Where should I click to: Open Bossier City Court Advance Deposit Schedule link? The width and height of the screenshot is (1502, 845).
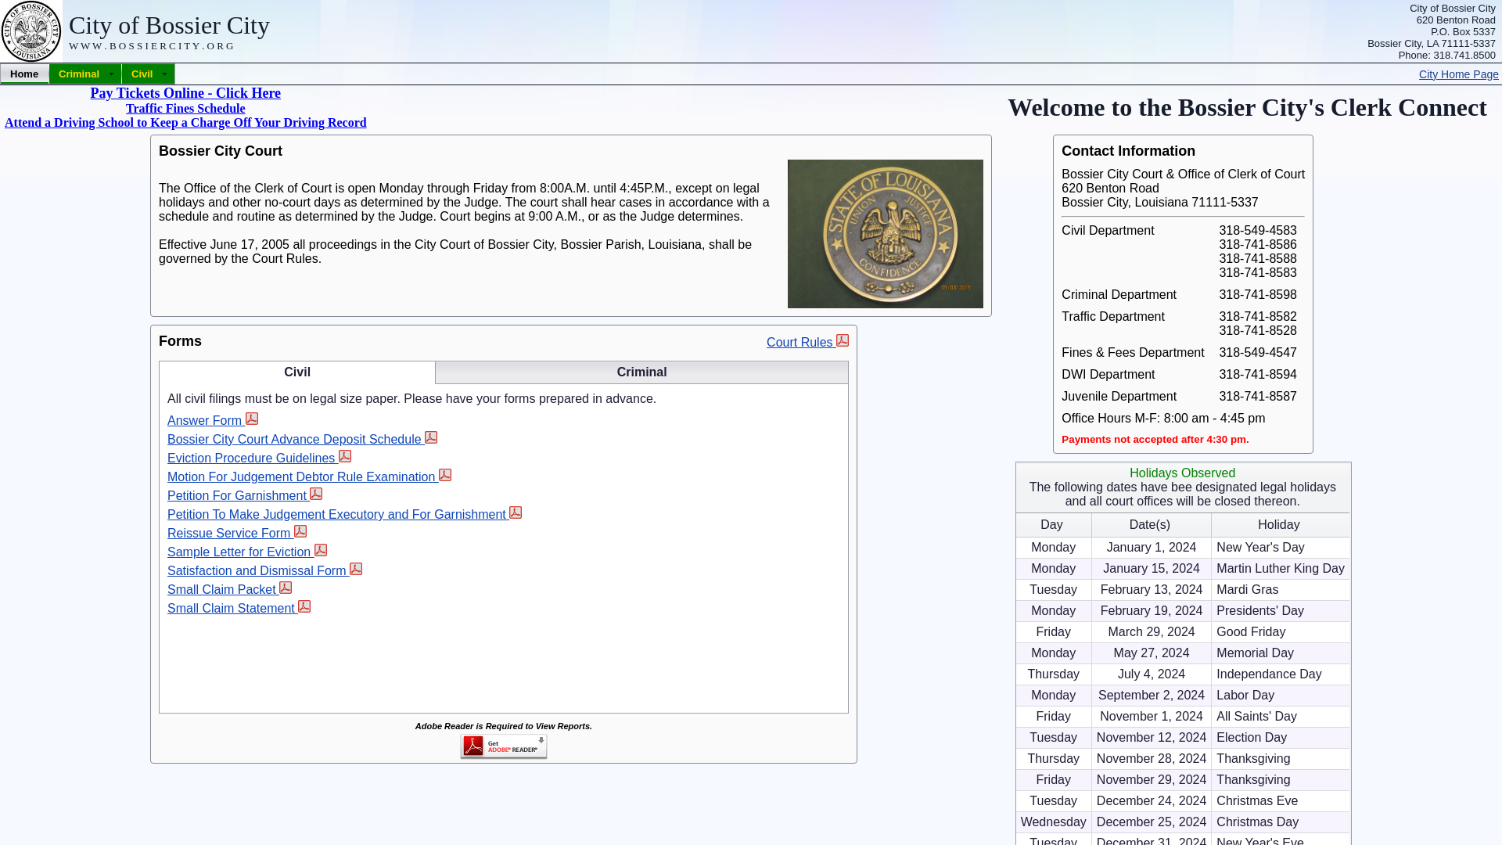coord(294,440)
